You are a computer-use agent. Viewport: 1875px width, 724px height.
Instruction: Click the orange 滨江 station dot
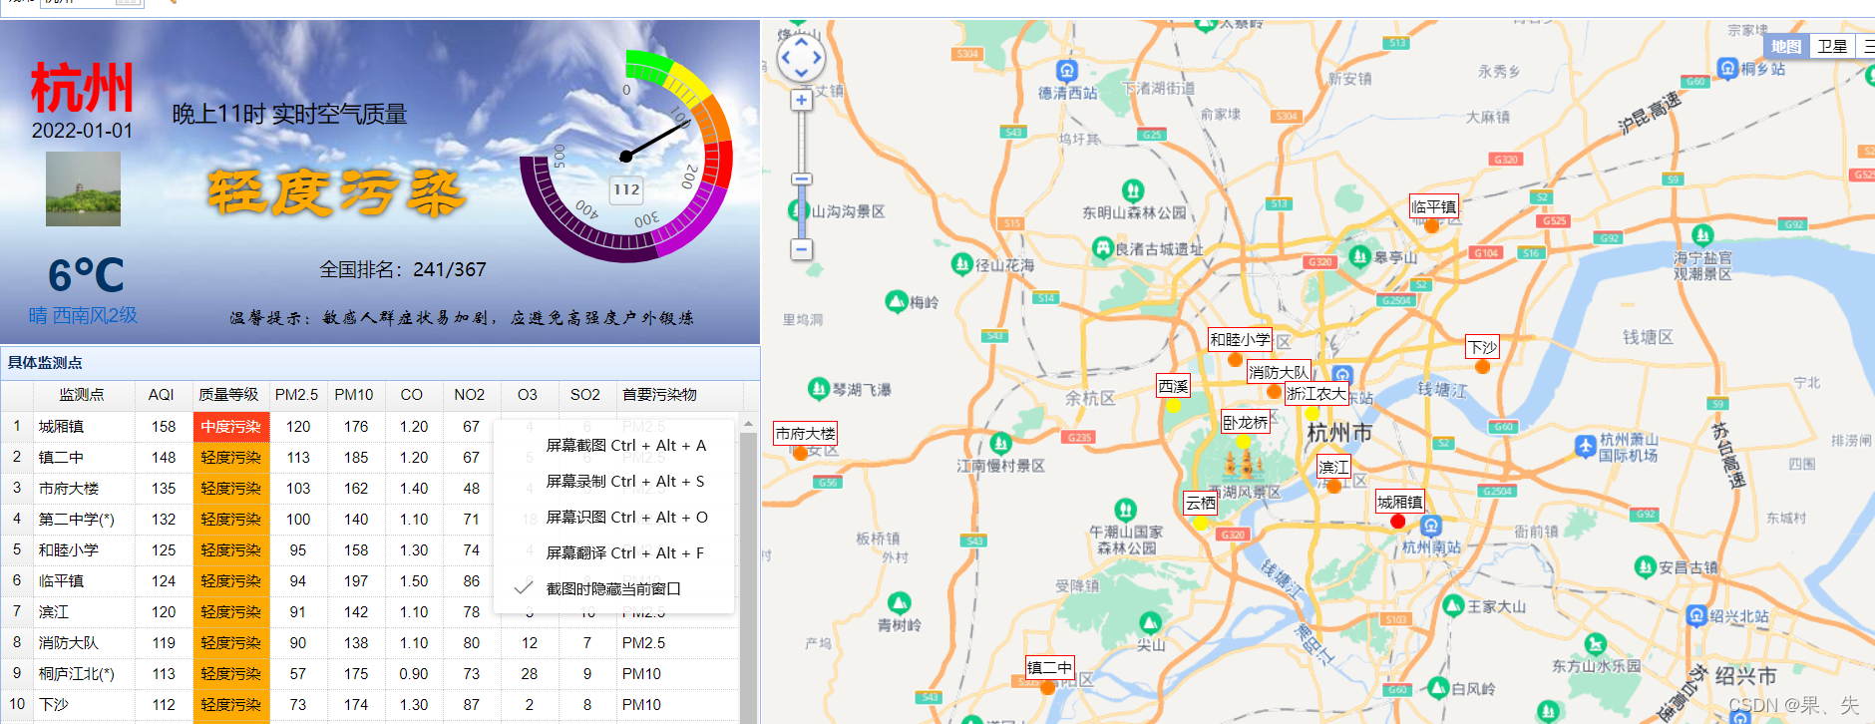(1334, 487)
